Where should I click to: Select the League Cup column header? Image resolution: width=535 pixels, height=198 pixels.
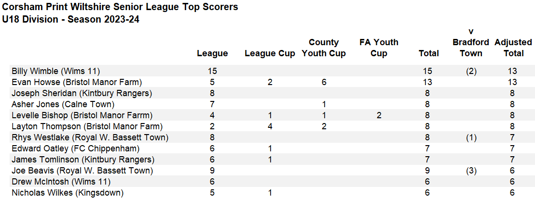pyautogui.click(x=270, y=54)
